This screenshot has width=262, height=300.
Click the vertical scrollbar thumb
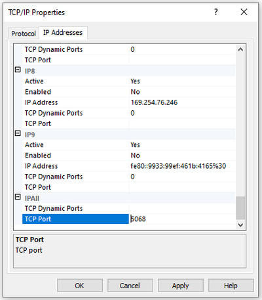pyautogui.click(x=240, y=207)
